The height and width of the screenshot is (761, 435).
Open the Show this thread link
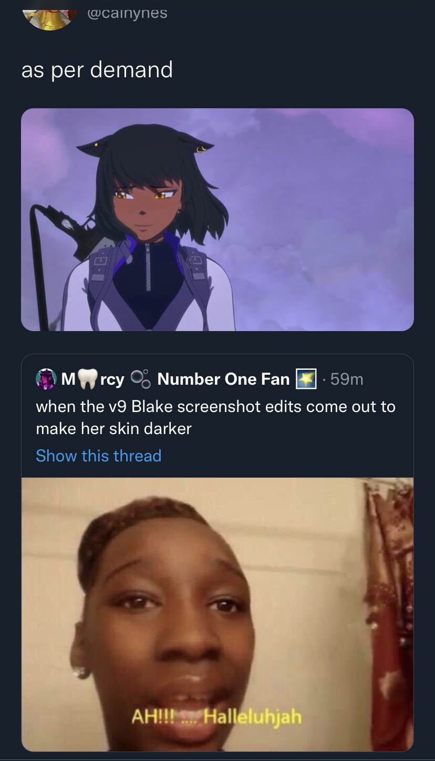click(99, 456)
